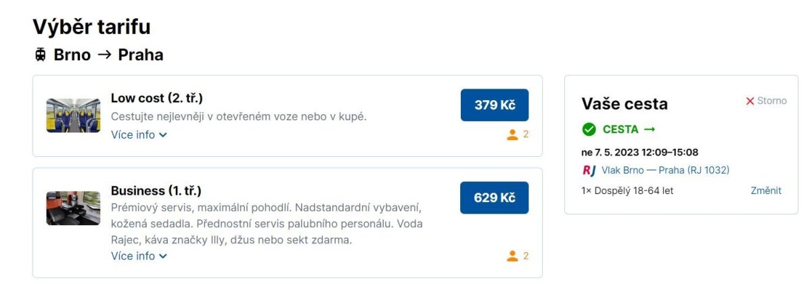Screen dimensions: 812x284
Task: Expand Více info for Low cost tariff
Action: click(x=139, y=135)
